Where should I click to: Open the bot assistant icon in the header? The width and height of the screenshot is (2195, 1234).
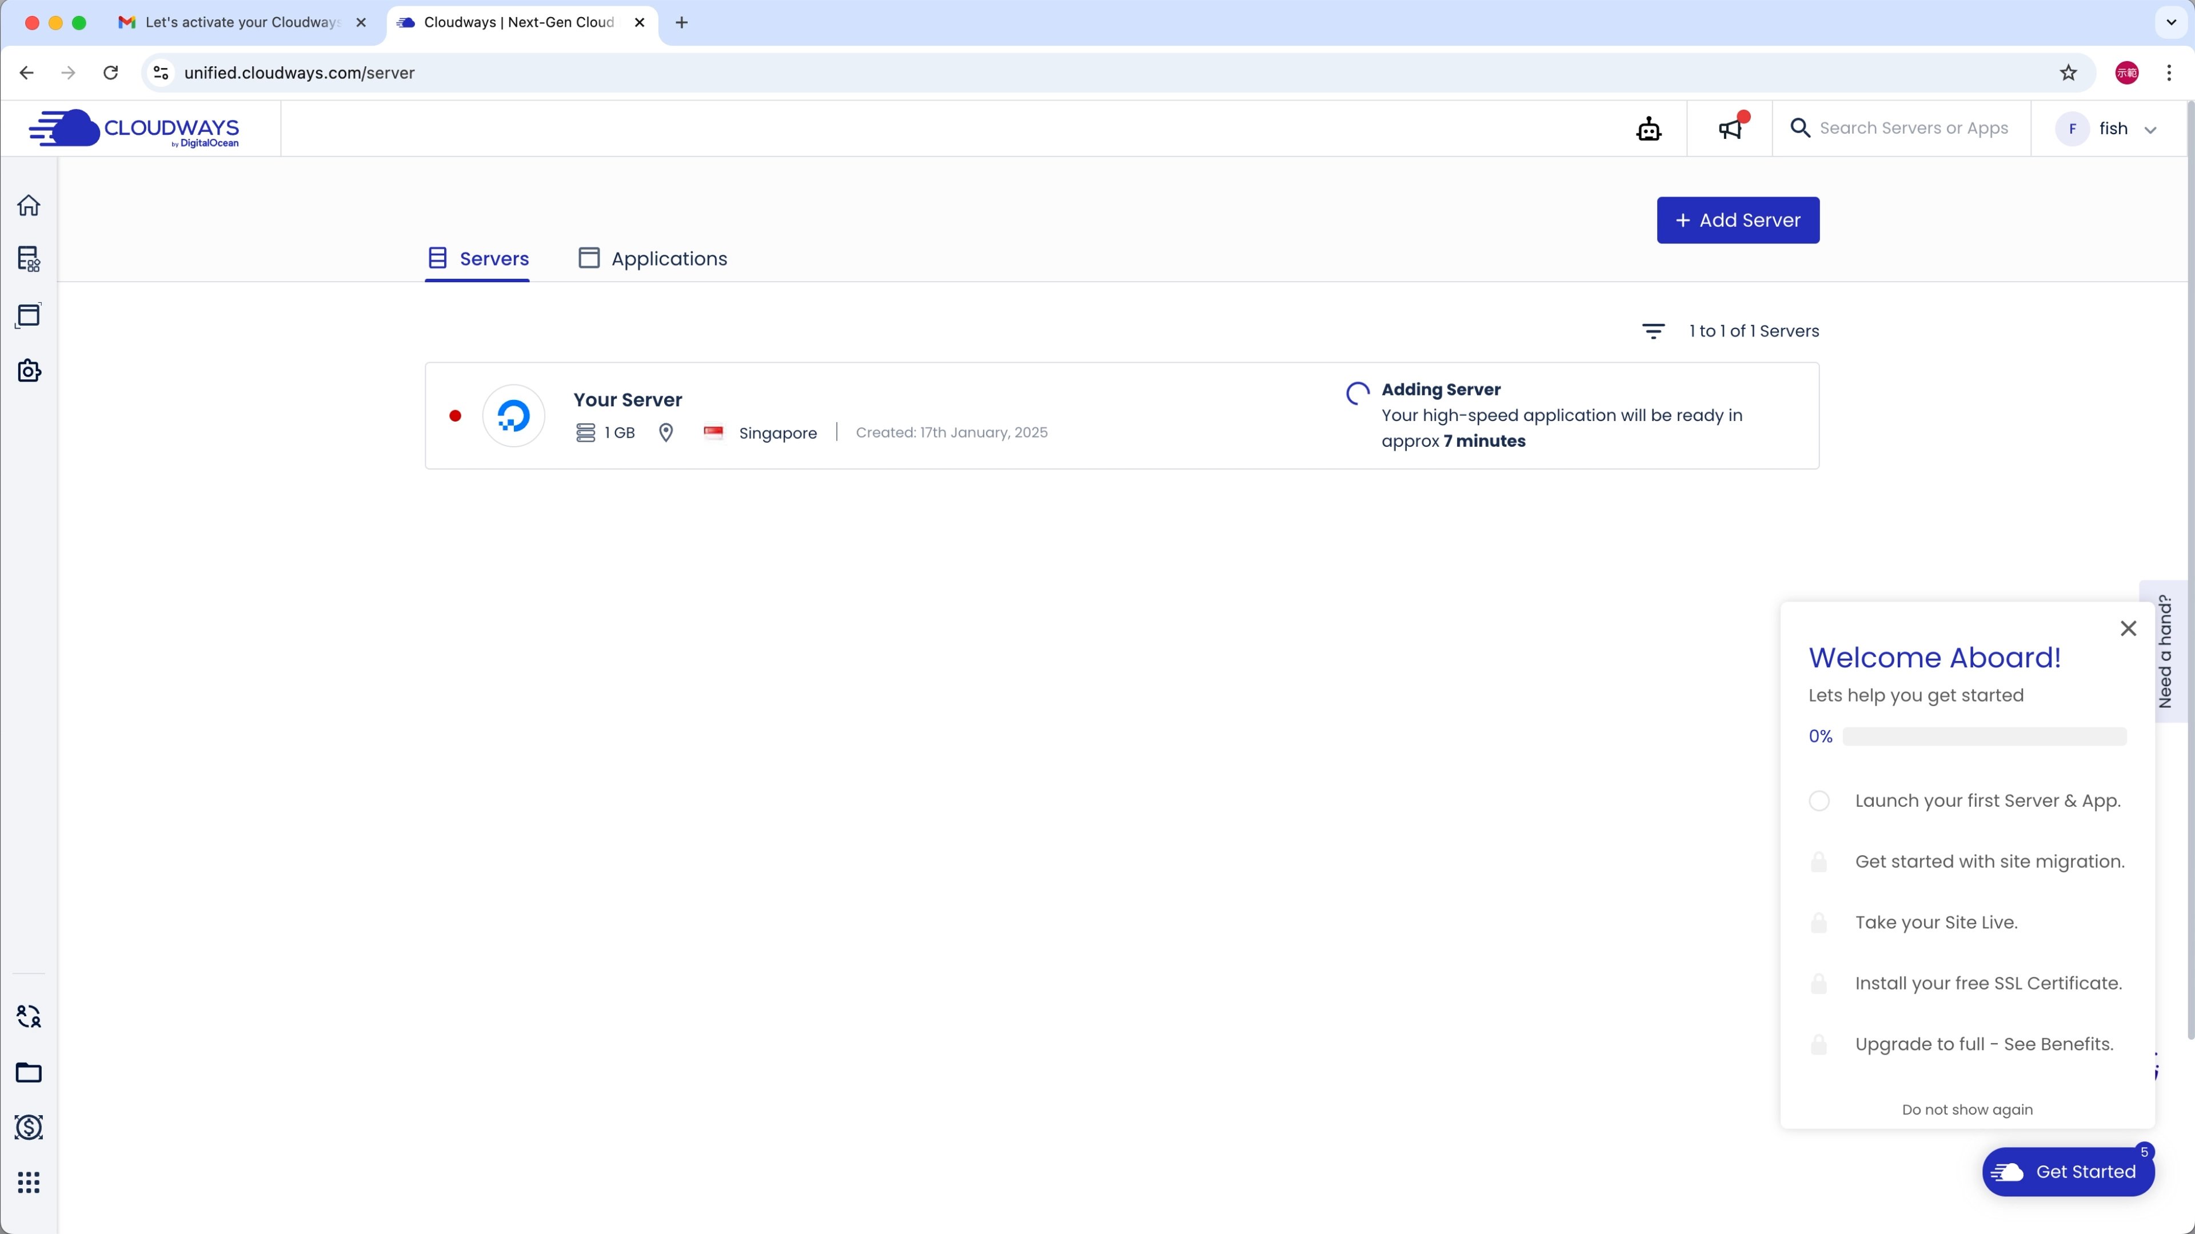[x=1648, y=129]
